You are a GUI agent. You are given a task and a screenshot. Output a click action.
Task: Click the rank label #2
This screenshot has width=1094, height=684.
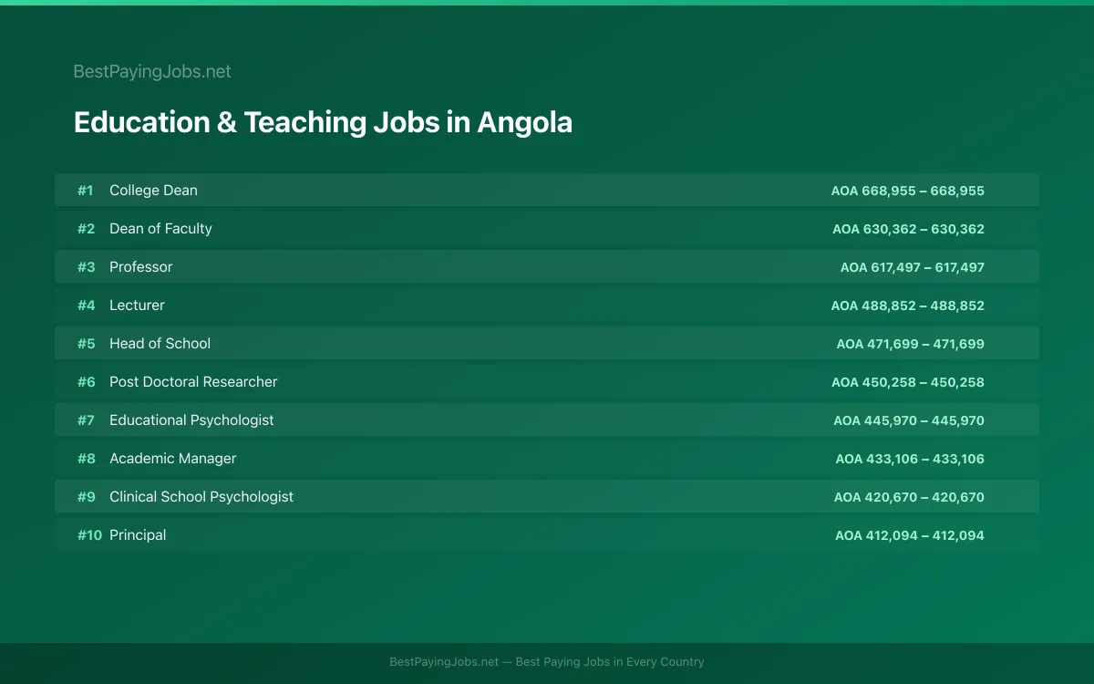86,229
